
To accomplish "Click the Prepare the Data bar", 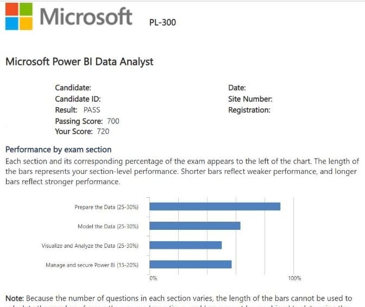I will click(x=215, y=206).
